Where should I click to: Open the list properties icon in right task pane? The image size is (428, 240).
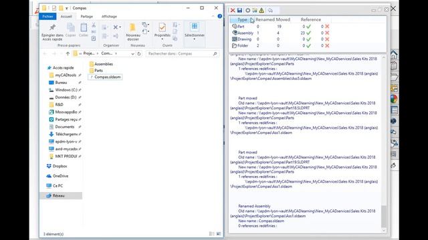(394, 110)
